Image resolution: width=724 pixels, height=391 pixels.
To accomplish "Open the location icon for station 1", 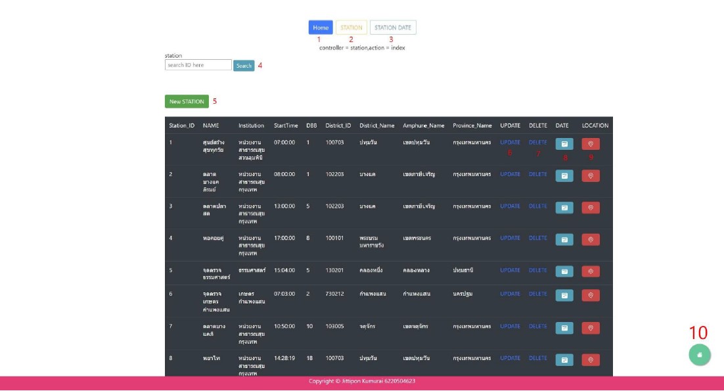I will (x=591, y=144).
